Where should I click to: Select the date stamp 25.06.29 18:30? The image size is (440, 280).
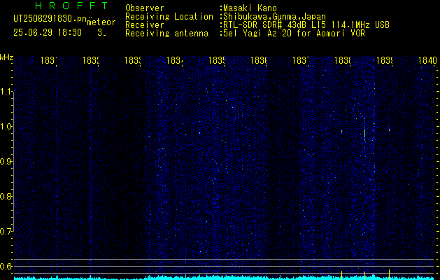click(x=48, y=33)
